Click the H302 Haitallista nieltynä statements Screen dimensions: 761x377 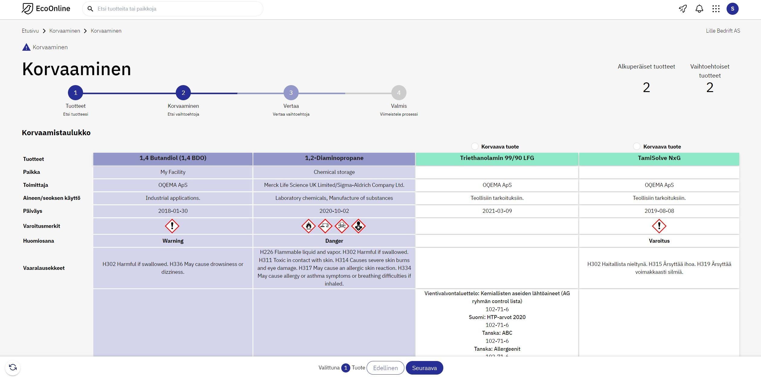click(x=659, y=268)
